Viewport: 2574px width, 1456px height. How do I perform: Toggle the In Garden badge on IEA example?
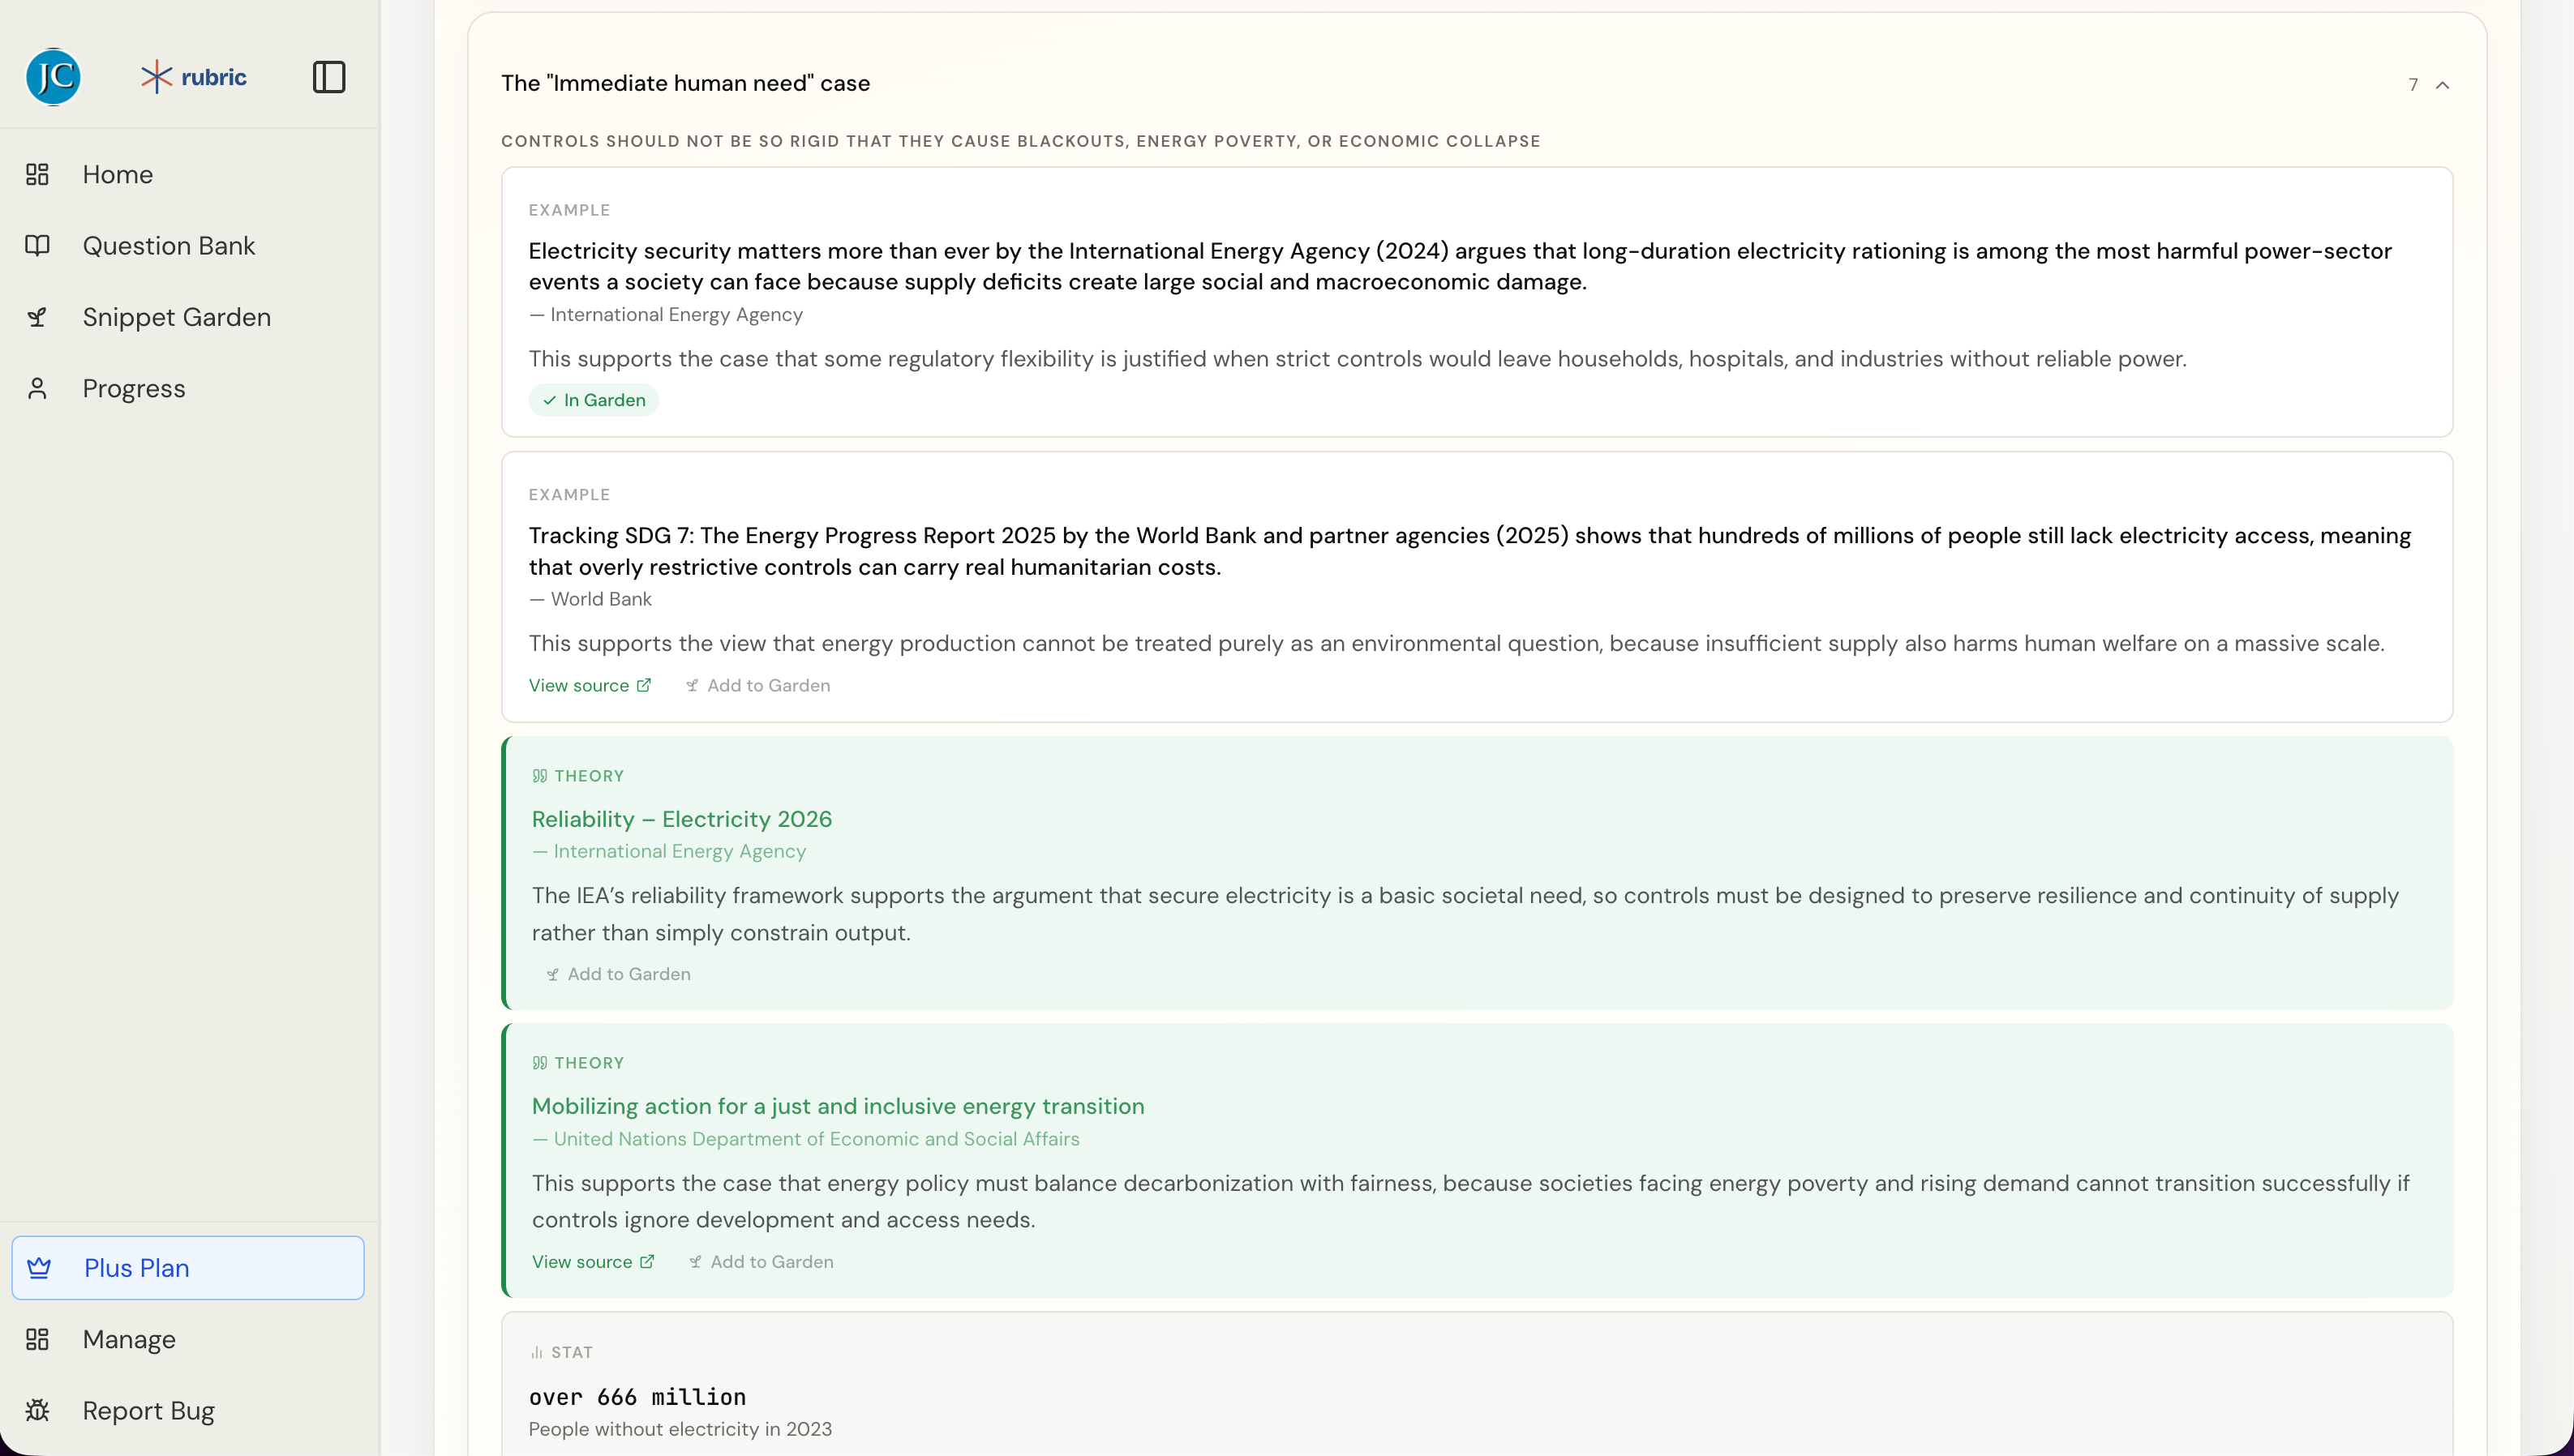594,400
